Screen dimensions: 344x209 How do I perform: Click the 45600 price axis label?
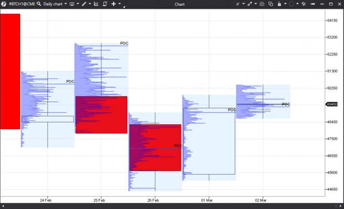[332, 173]
